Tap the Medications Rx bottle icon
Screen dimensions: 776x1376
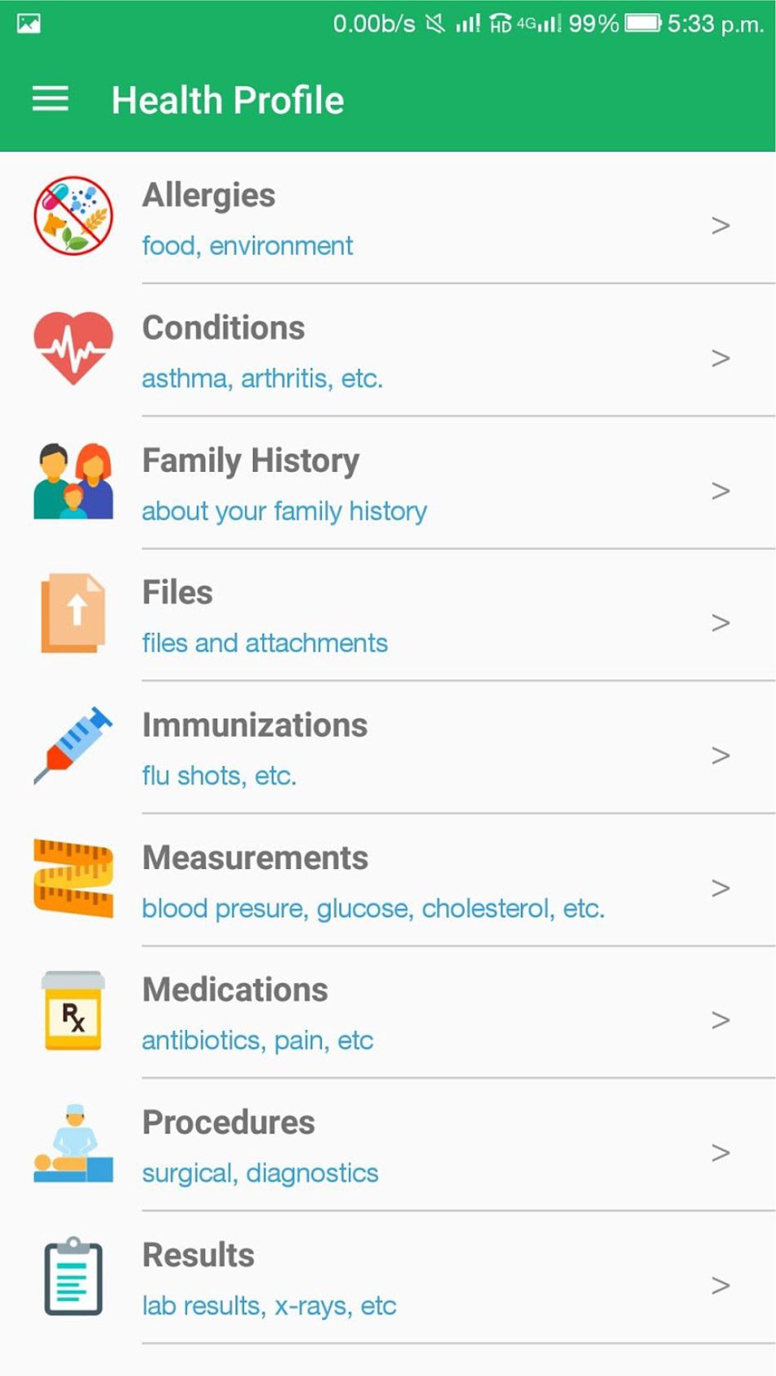pos(74,1011)
